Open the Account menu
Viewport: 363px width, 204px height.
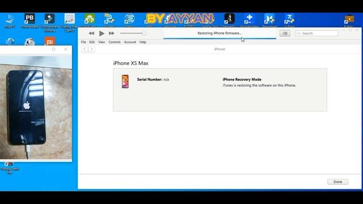point(130,42)
